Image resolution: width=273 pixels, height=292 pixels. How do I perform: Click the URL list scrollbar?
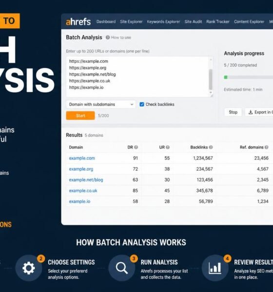coord(211,79)
